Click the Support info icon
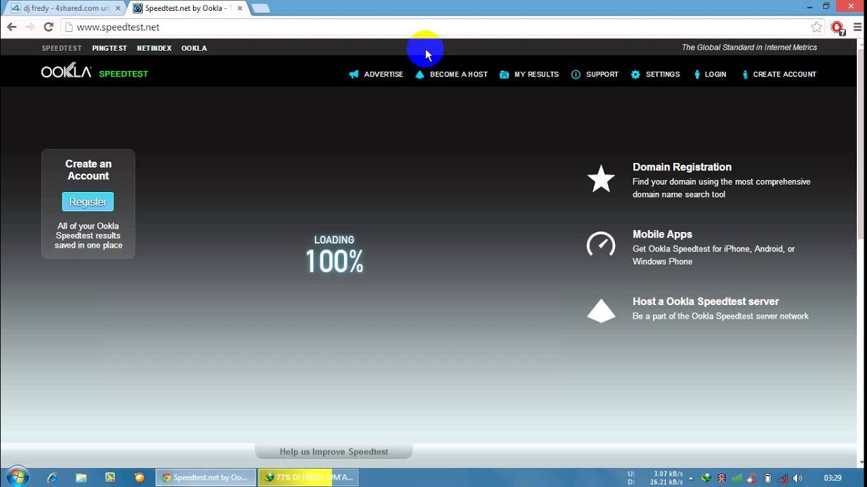 click(x=576, y=74)
